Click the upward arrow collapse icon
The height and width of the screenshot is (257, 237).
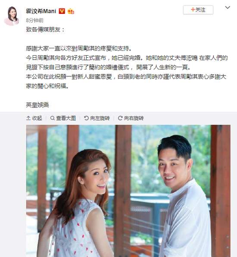point(28,118)
